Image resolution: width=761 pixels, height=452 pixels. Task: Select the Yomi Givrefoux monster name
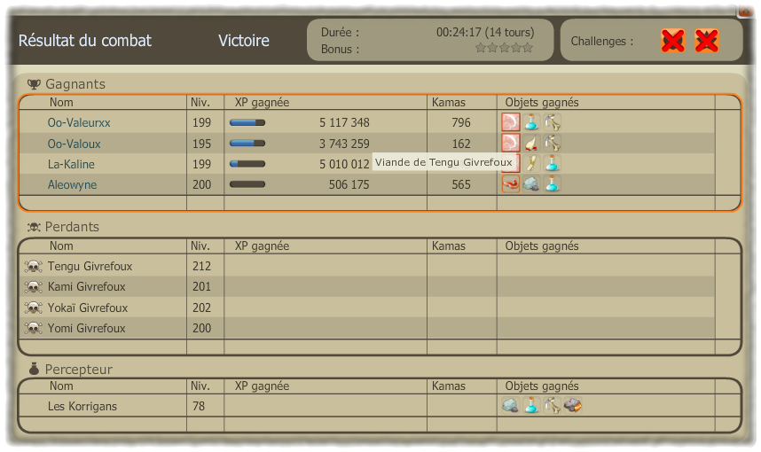point(86,328)
